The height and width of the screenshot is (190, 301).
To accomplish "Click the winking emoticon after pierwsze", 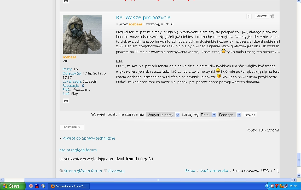I will 219,76.
